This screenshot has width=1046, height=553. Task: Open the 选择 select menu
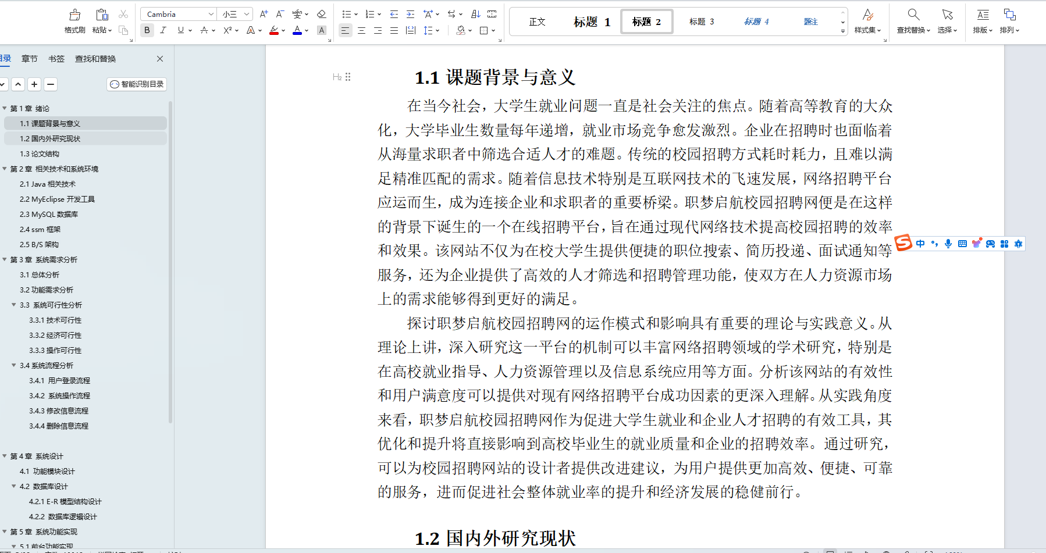click(947, 21)
